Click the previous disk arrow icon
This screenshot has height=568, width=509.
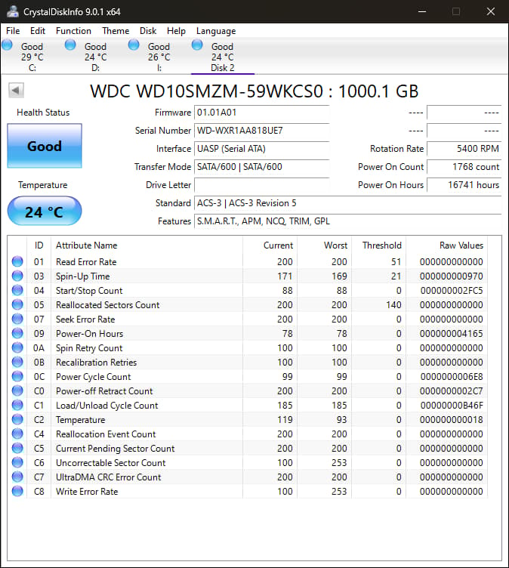[16, 91]
